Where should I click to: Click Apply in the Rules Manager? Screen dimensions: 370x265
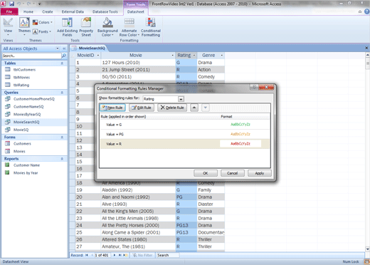(260, 173)
